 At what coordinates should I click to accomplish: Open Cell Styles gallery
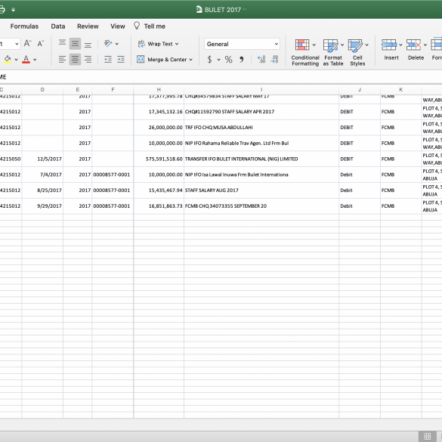[357, 53]
